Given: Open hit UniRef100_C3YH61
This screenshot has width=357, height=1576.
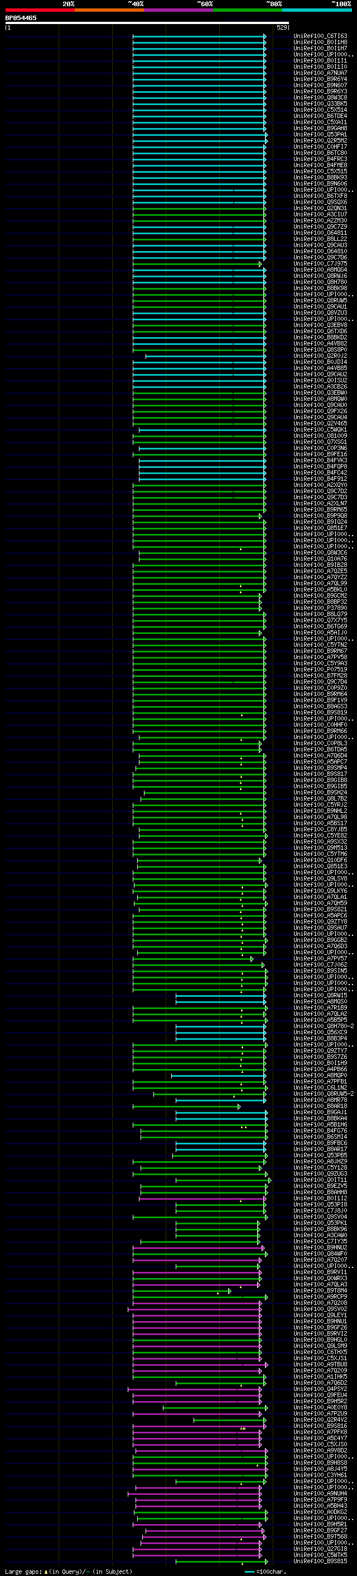Looking at the screenshot, I should pyautogui.click(x=320, y=1474).
